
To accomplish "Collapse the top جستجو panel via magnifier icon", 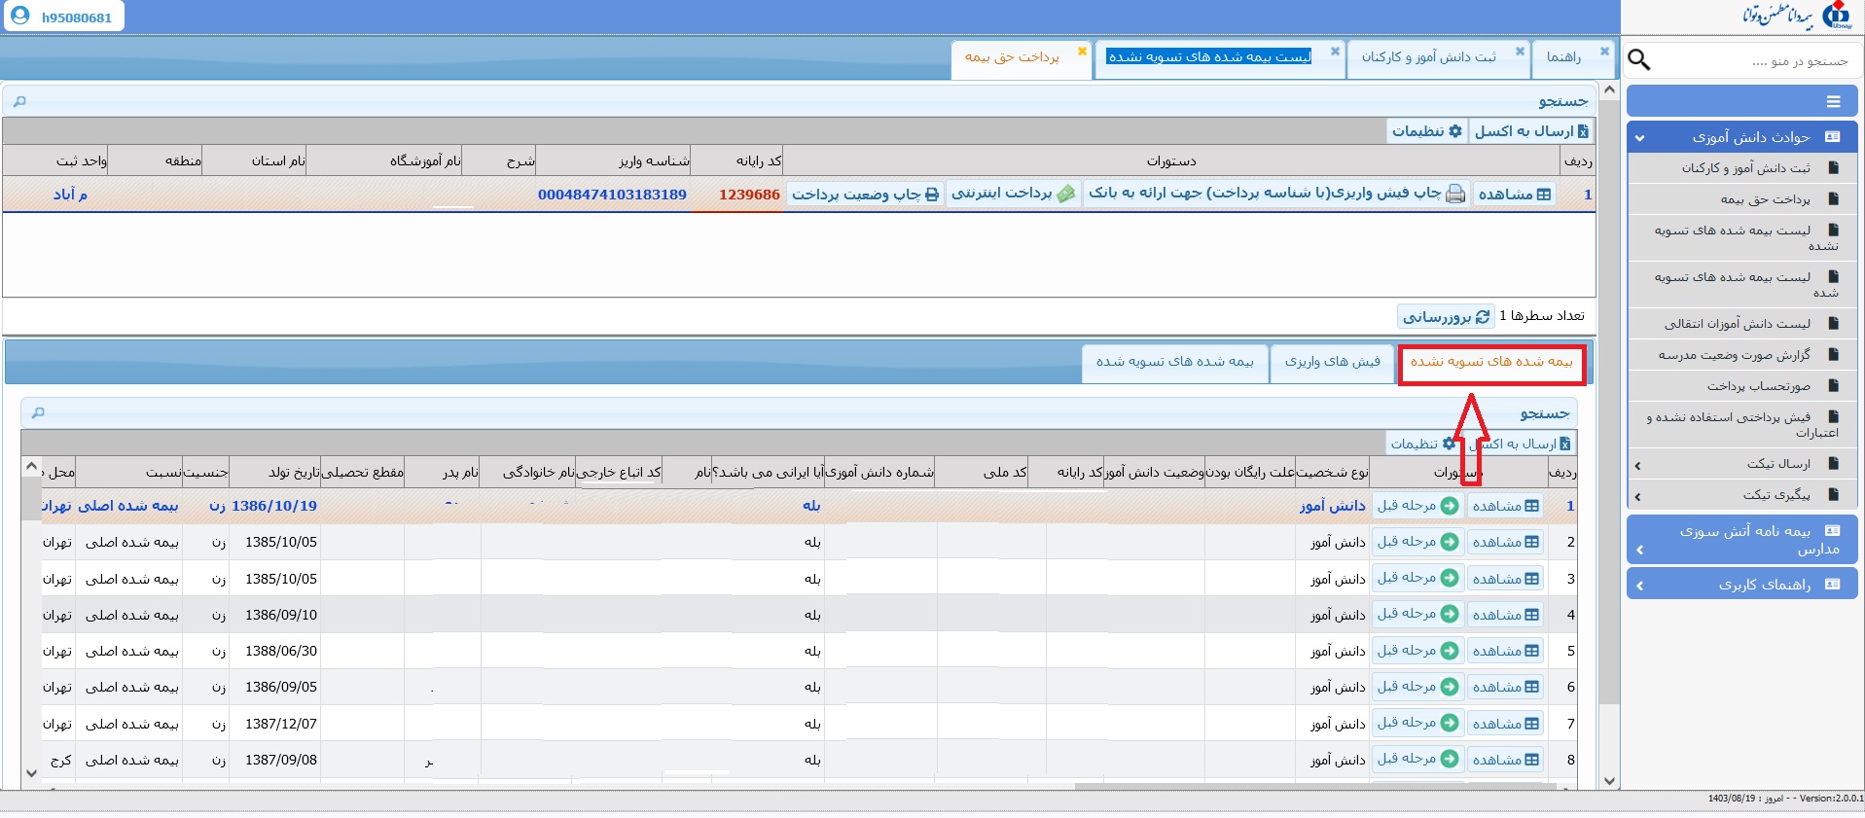I will [19, 101].
